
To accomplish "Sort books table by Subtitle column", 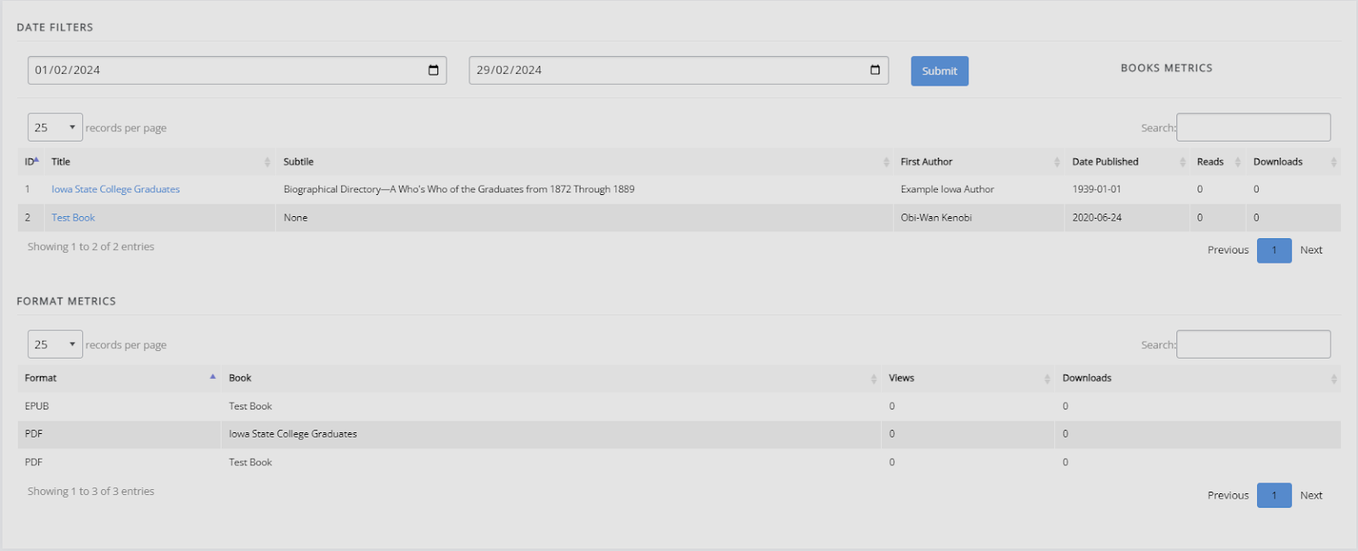I will 585,162.
